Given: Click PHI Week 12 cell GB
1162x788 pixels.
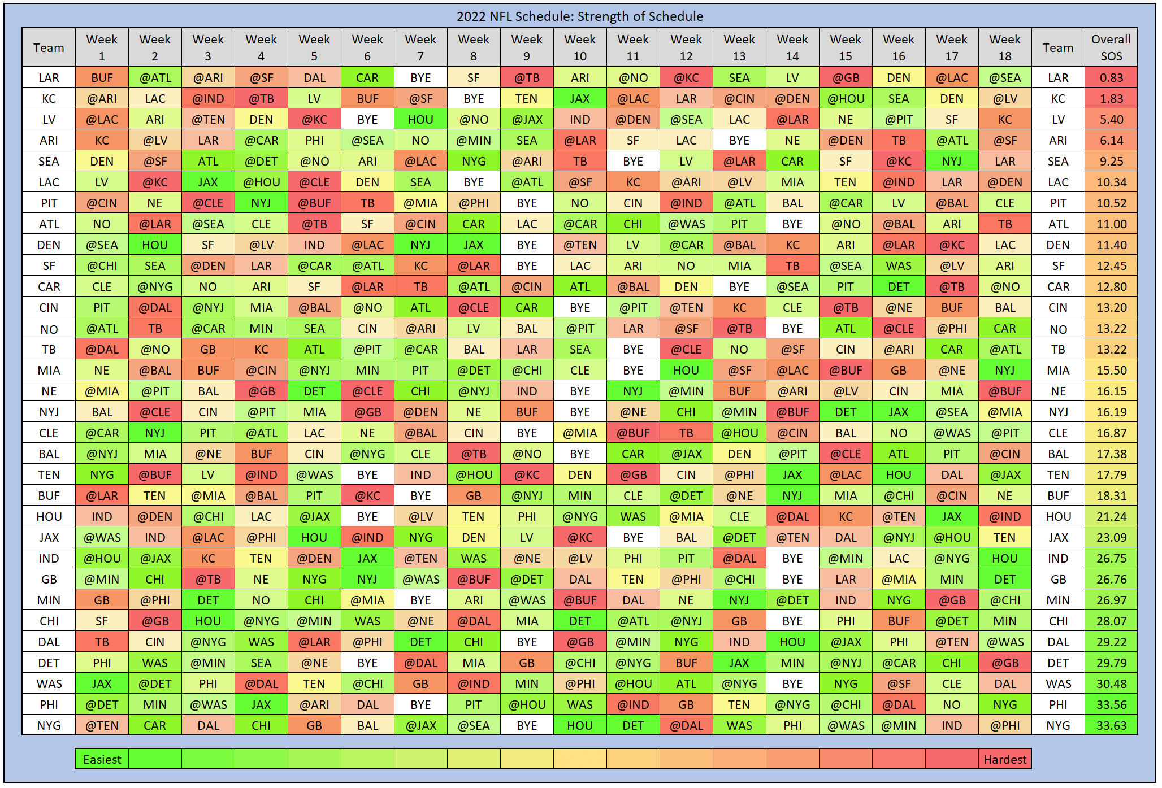Looking at the screenshot, I should click(686, 704).
